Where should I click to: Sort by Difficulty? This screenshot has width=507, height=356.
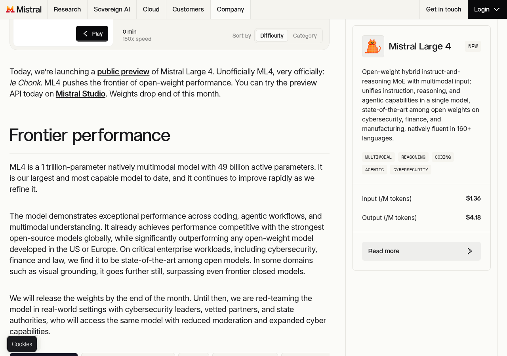tap(272, 36)
